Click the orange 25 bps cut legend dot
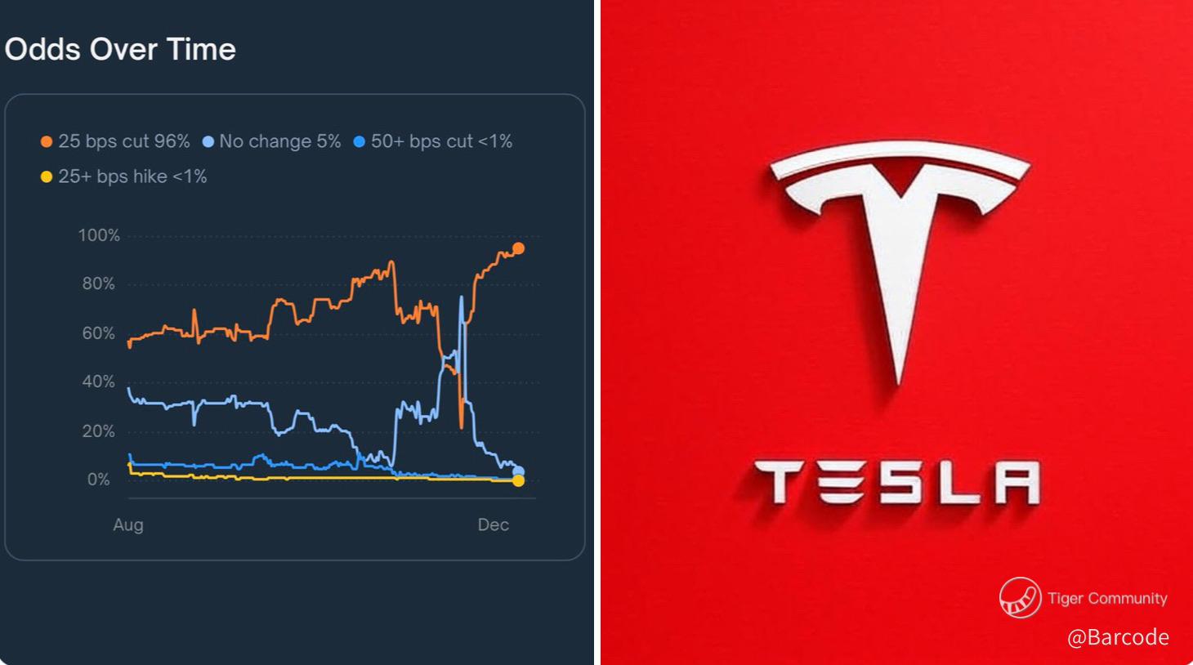 47,142
